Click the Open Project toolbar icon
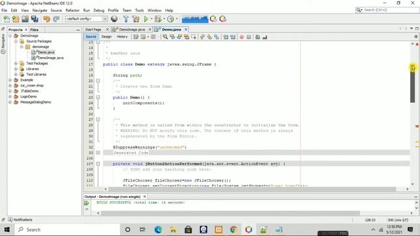This screenshot has height=236, width=420. 25,19
